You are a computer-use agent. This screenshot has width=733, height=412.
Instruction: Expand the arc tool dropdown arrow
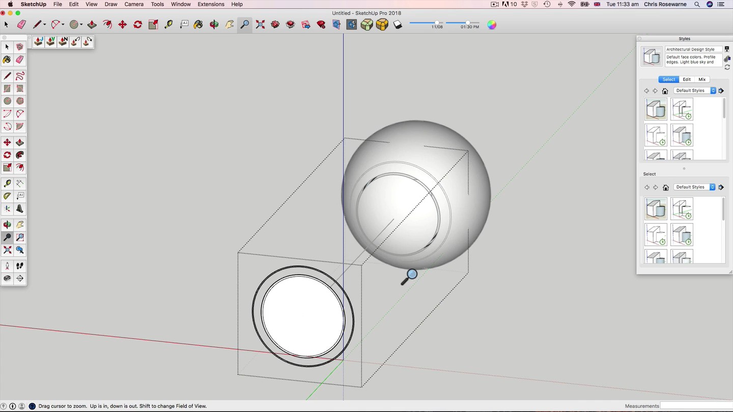(x=63, y=24)
